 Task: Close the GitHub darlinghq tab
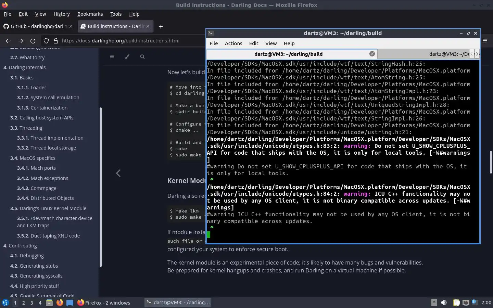pos(71,26)
